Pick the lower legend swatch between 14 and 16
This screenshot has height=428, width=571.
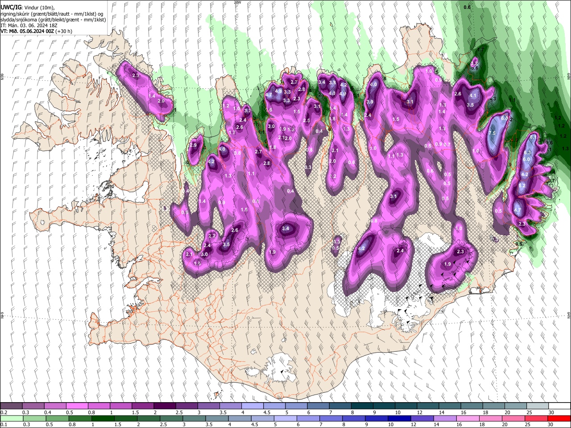tap(445, 418)
